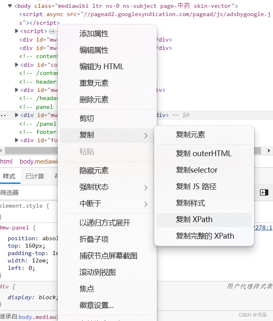Screen dimensions: 273x321
Task: Select 复制元素 in the submenu
Action: (x=204, y=135)
